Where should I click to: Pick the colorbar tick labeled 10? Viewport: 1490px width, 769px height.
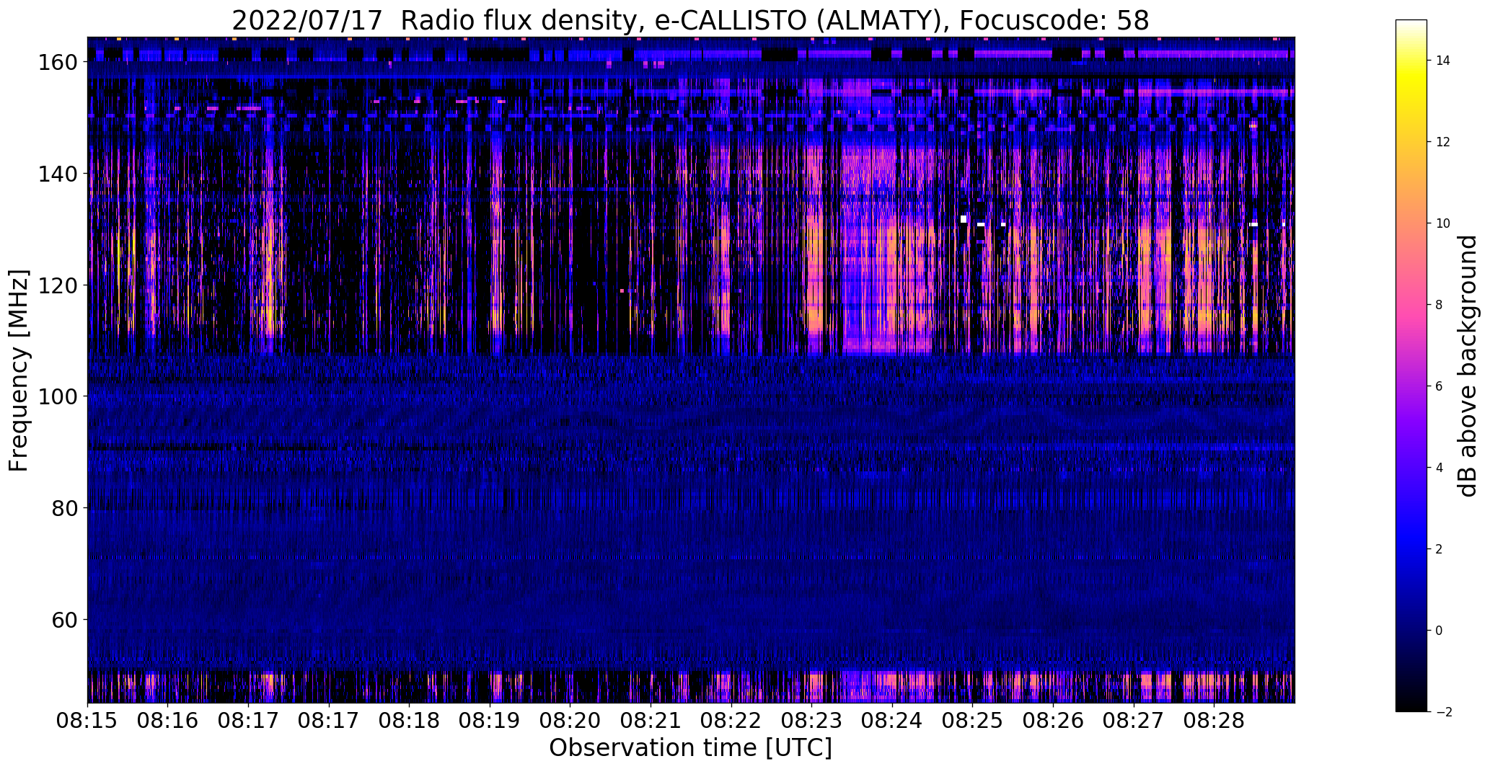click(1443, 223)
